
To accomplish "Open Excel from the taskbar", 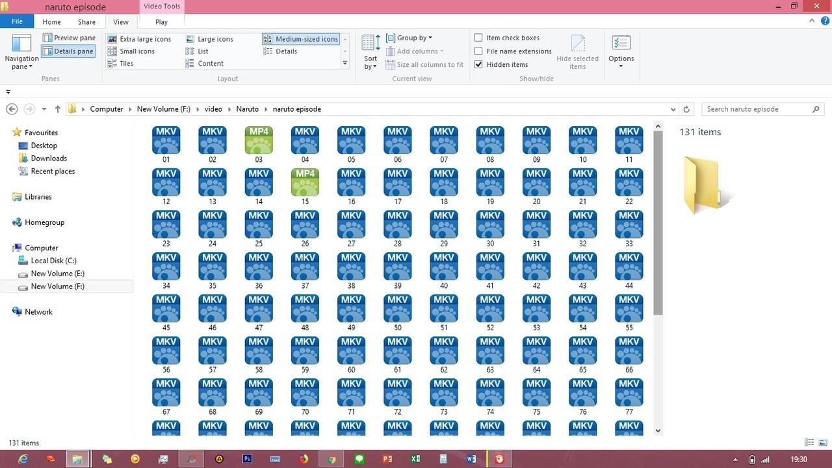I will point(415,459).
